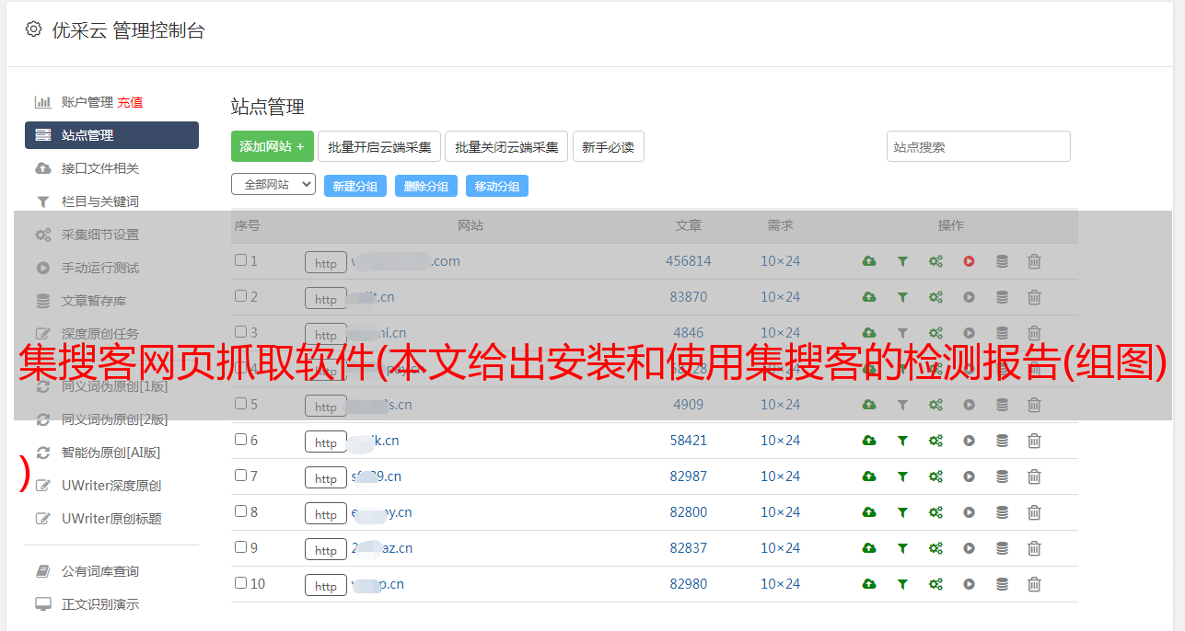Click the 新建分组 button
This screenshot has height=631, width=1185.
click(x=355, y=186)
